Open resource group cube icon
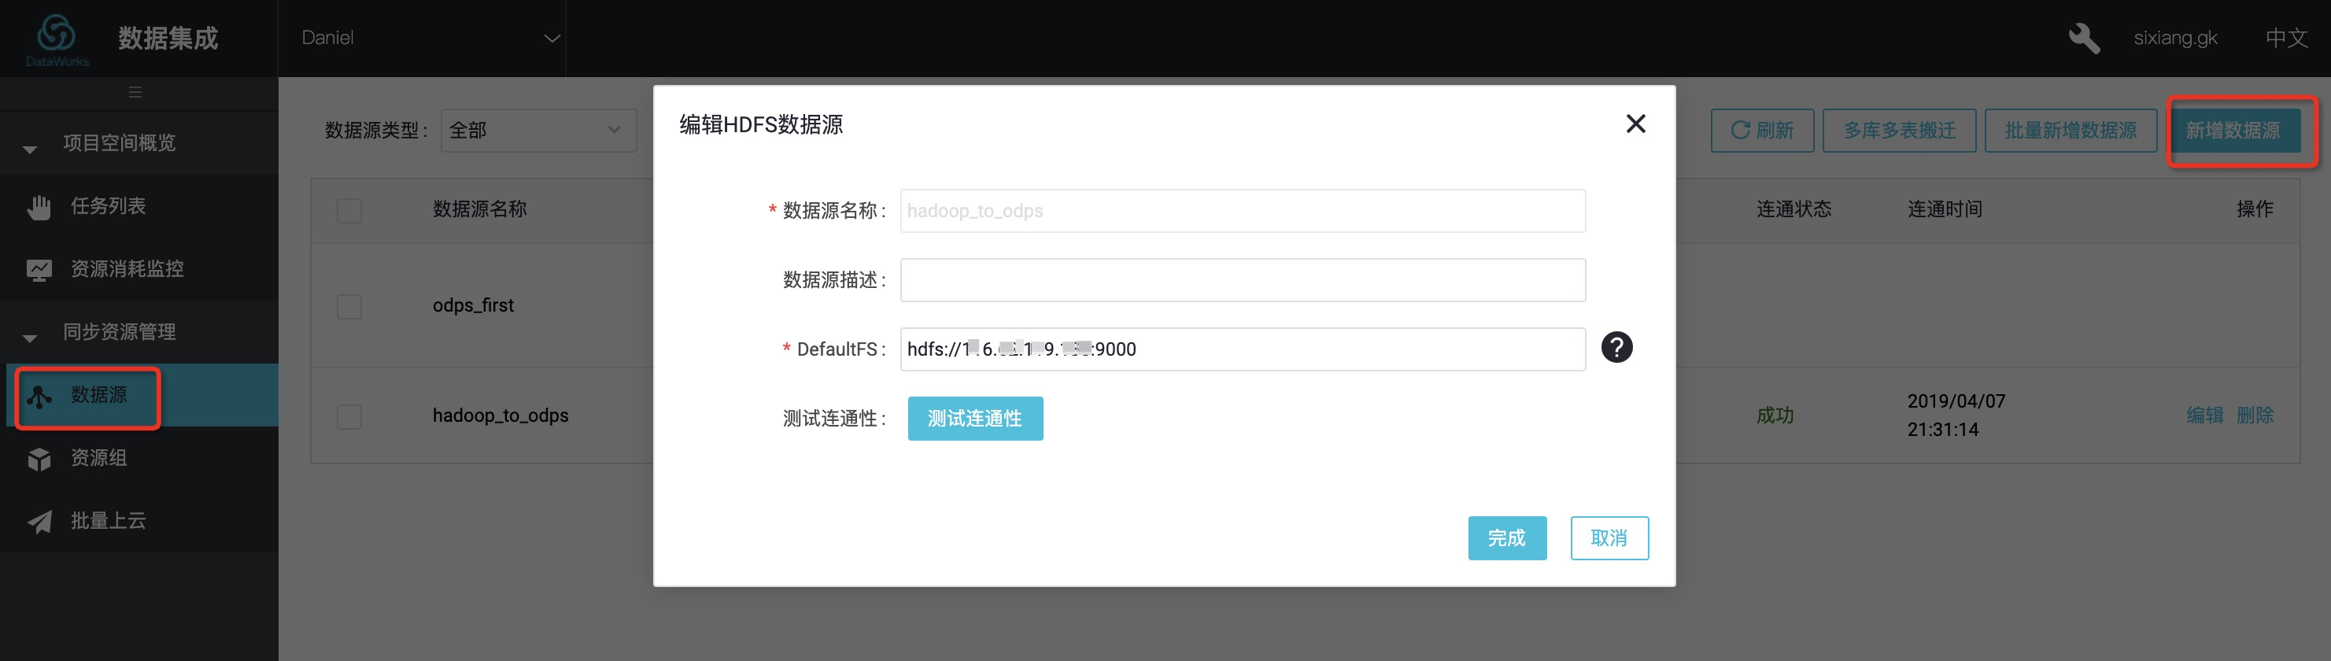Image resolution: width=2331 pixels, height=661 pixels. 39,459
